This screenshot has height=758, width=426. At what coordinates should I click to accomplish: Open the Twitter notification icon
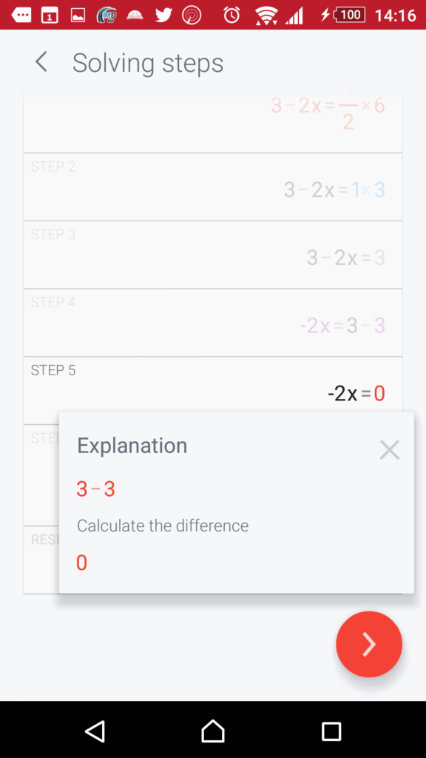point(163,16)
